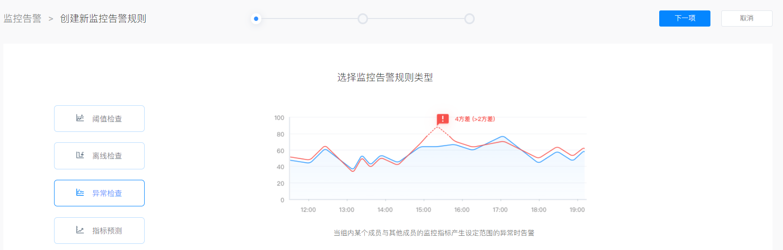Click the 阈值检查 chart icon

click(80, 118)
